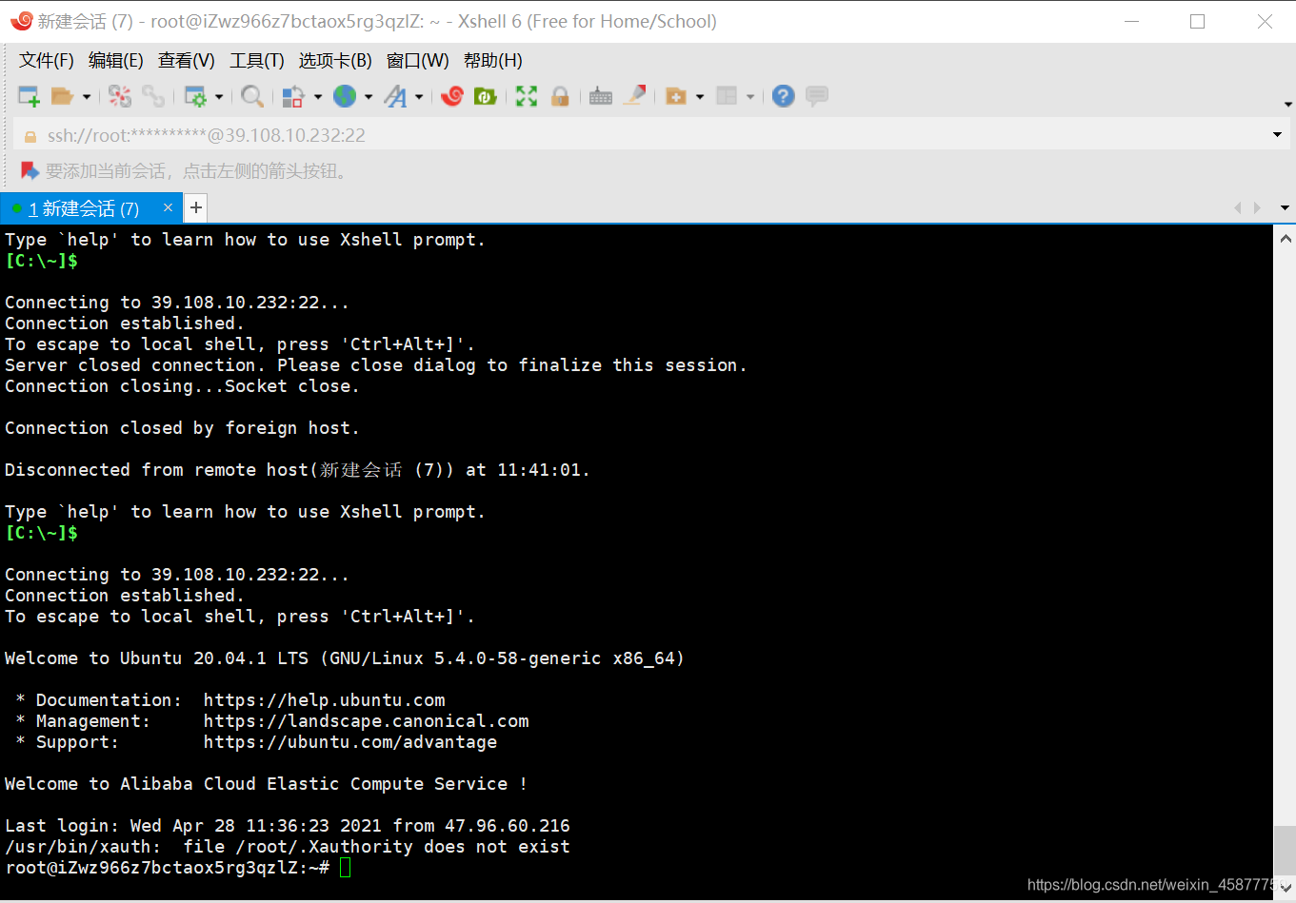
Task: Click the address bar lock icon
Action: pos(30,136)
